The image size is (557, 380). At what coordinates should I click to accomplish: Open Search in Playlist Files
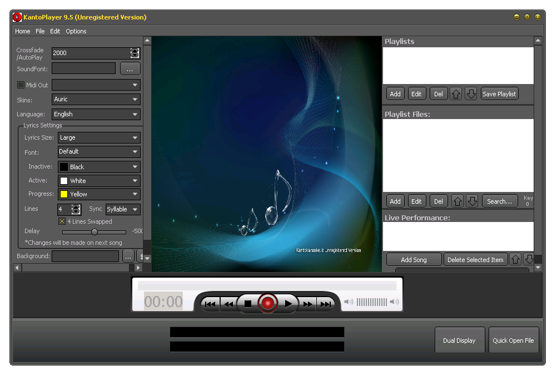coord(499,201)
